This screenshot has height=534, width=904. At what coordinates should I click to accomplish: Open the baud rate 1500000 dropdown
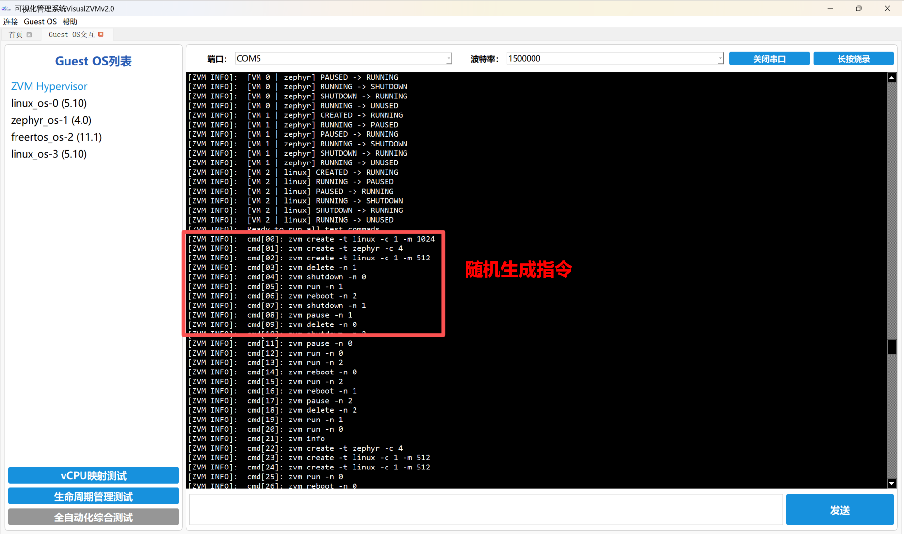tap(720, 59)
